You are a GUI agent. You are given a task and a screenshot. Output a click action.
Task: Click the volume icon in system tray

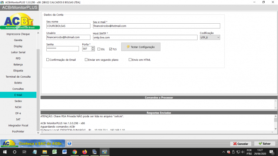(243, 152)
